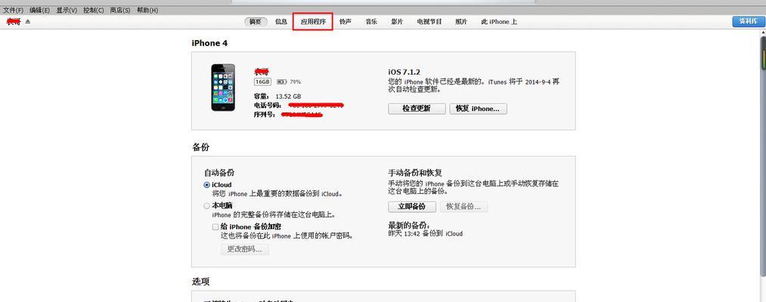
Task: Switch to the 影片 tab
Action: click(x=397, y=21)
